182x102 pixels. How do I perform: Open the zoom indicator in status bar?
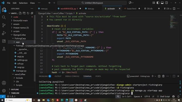[x=118, y=96]
